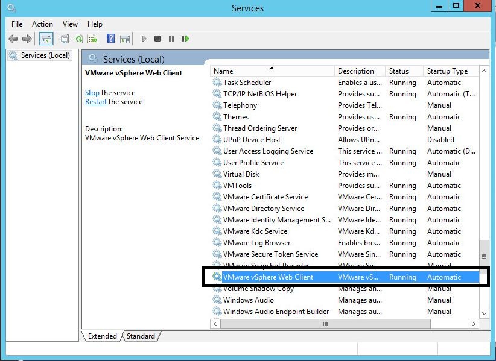Click the vertical scrollbar down arrow

[484, 313]
